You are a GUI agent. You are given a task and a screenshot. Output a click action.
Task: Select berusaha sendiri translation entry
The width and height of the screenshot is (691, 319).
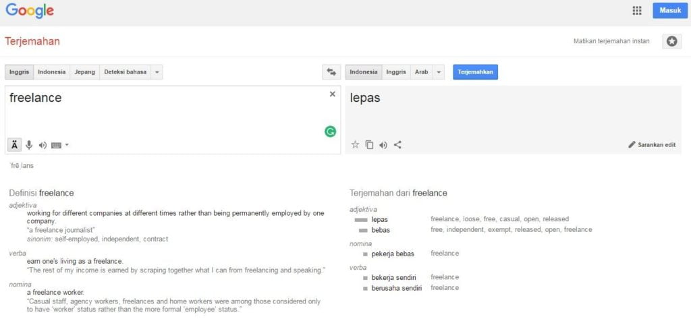[397, 288]
